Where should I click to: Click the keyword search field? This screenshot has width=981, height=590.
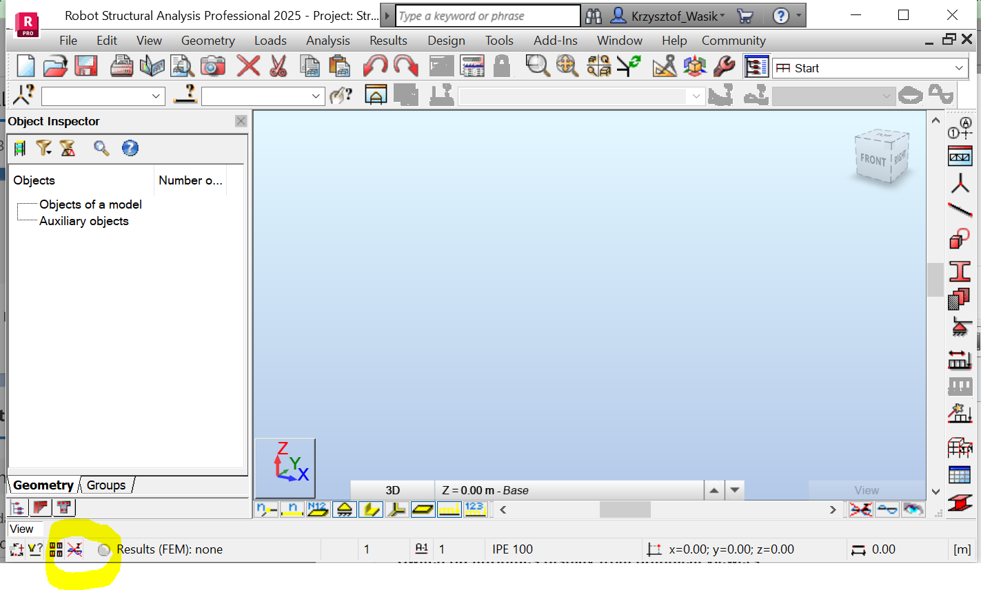(486, 15)
